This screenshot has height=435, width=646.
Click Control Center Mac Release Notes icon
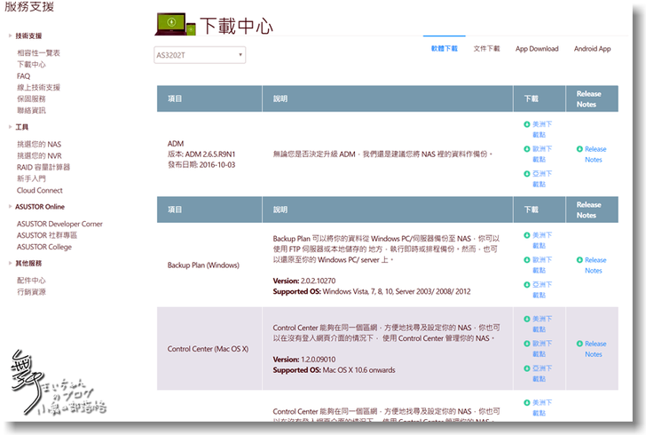click(x=579, y=344)
